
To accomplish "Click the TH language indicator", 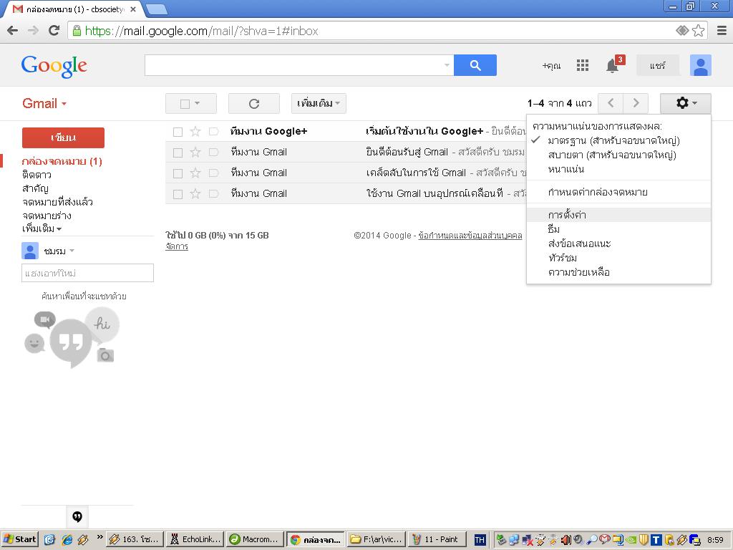I will click(480, 540).
